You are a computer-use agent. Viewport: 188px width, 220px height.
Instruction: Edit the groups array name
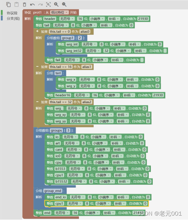click(x=56, y=130)
